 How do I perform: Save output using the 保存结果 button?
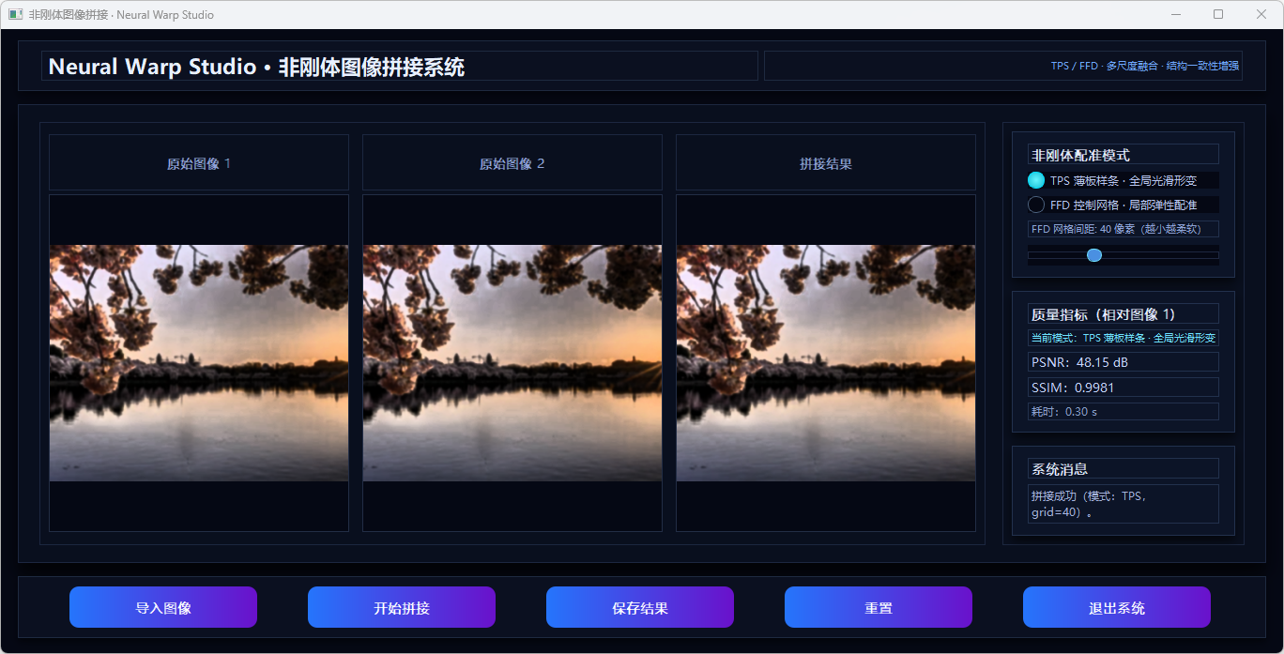[x=639, y=608]
